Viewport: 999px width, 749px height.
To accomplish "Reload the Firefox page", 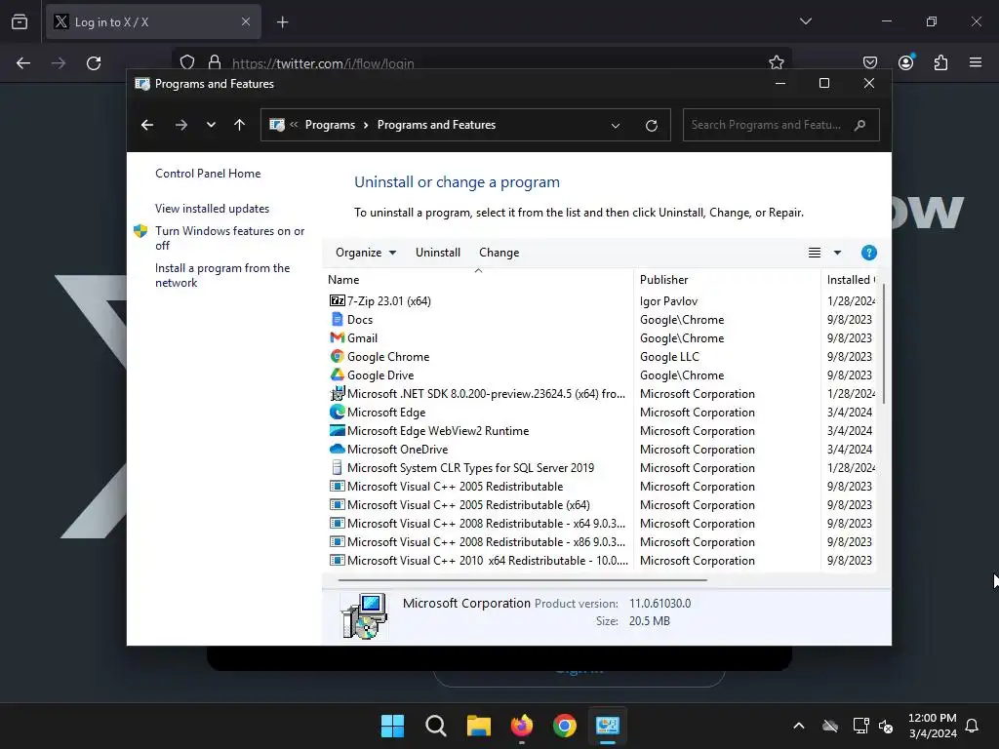I will pos(94,63).
